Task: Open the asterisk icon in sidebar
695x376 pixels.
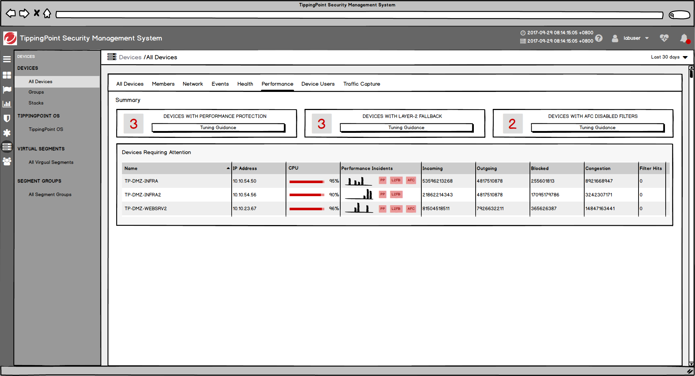Action: point(7,133)
